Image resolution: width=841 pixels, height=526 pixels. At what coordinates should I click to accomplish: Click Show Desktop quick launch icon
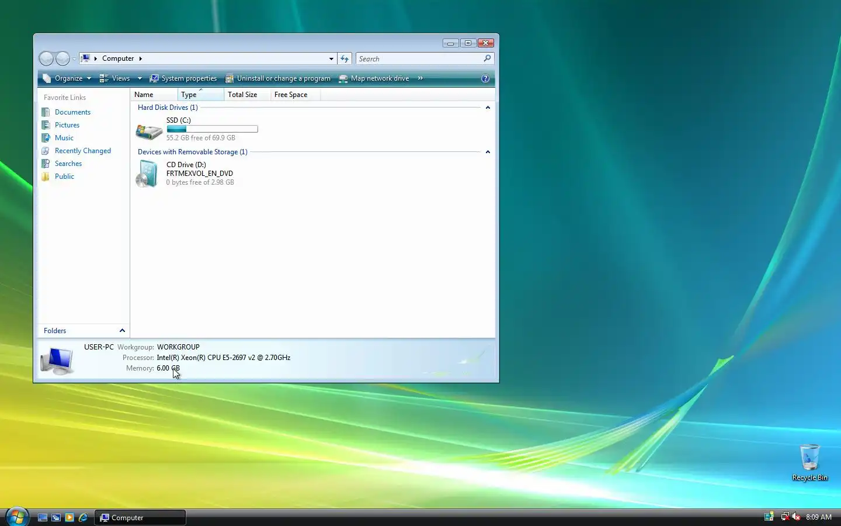click(x=43, y=517)
